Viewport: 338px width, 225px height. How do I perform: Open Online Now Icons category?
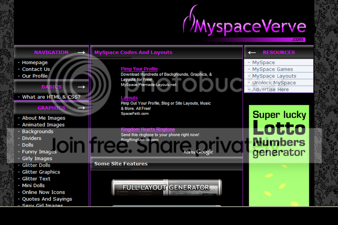tap(44, 192)
